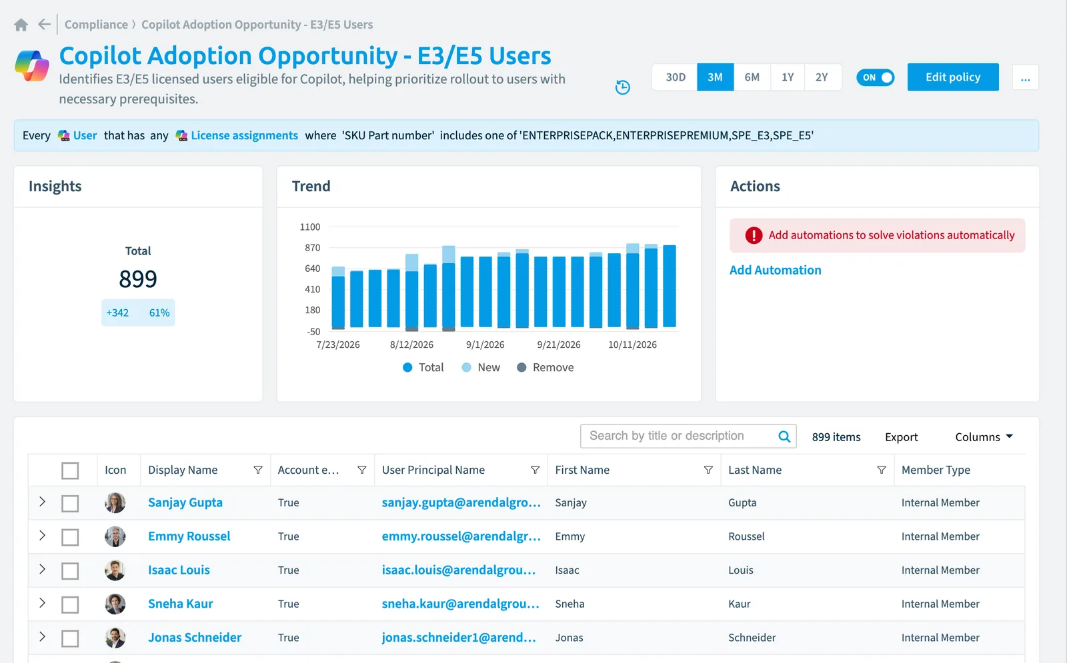Open the Columns dropdown
The width and height of the screenshot is (1067, 663).
984,437
